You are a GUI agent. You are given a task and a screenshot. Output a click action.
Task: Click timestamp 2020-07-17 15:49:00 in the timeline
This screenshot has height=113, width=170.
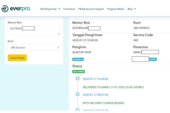click(x=95, y=79)
